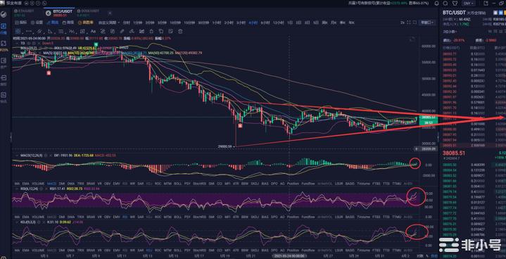Select the wave pattern drawing tool
506x259 pixels.
(x=72, y=31)
